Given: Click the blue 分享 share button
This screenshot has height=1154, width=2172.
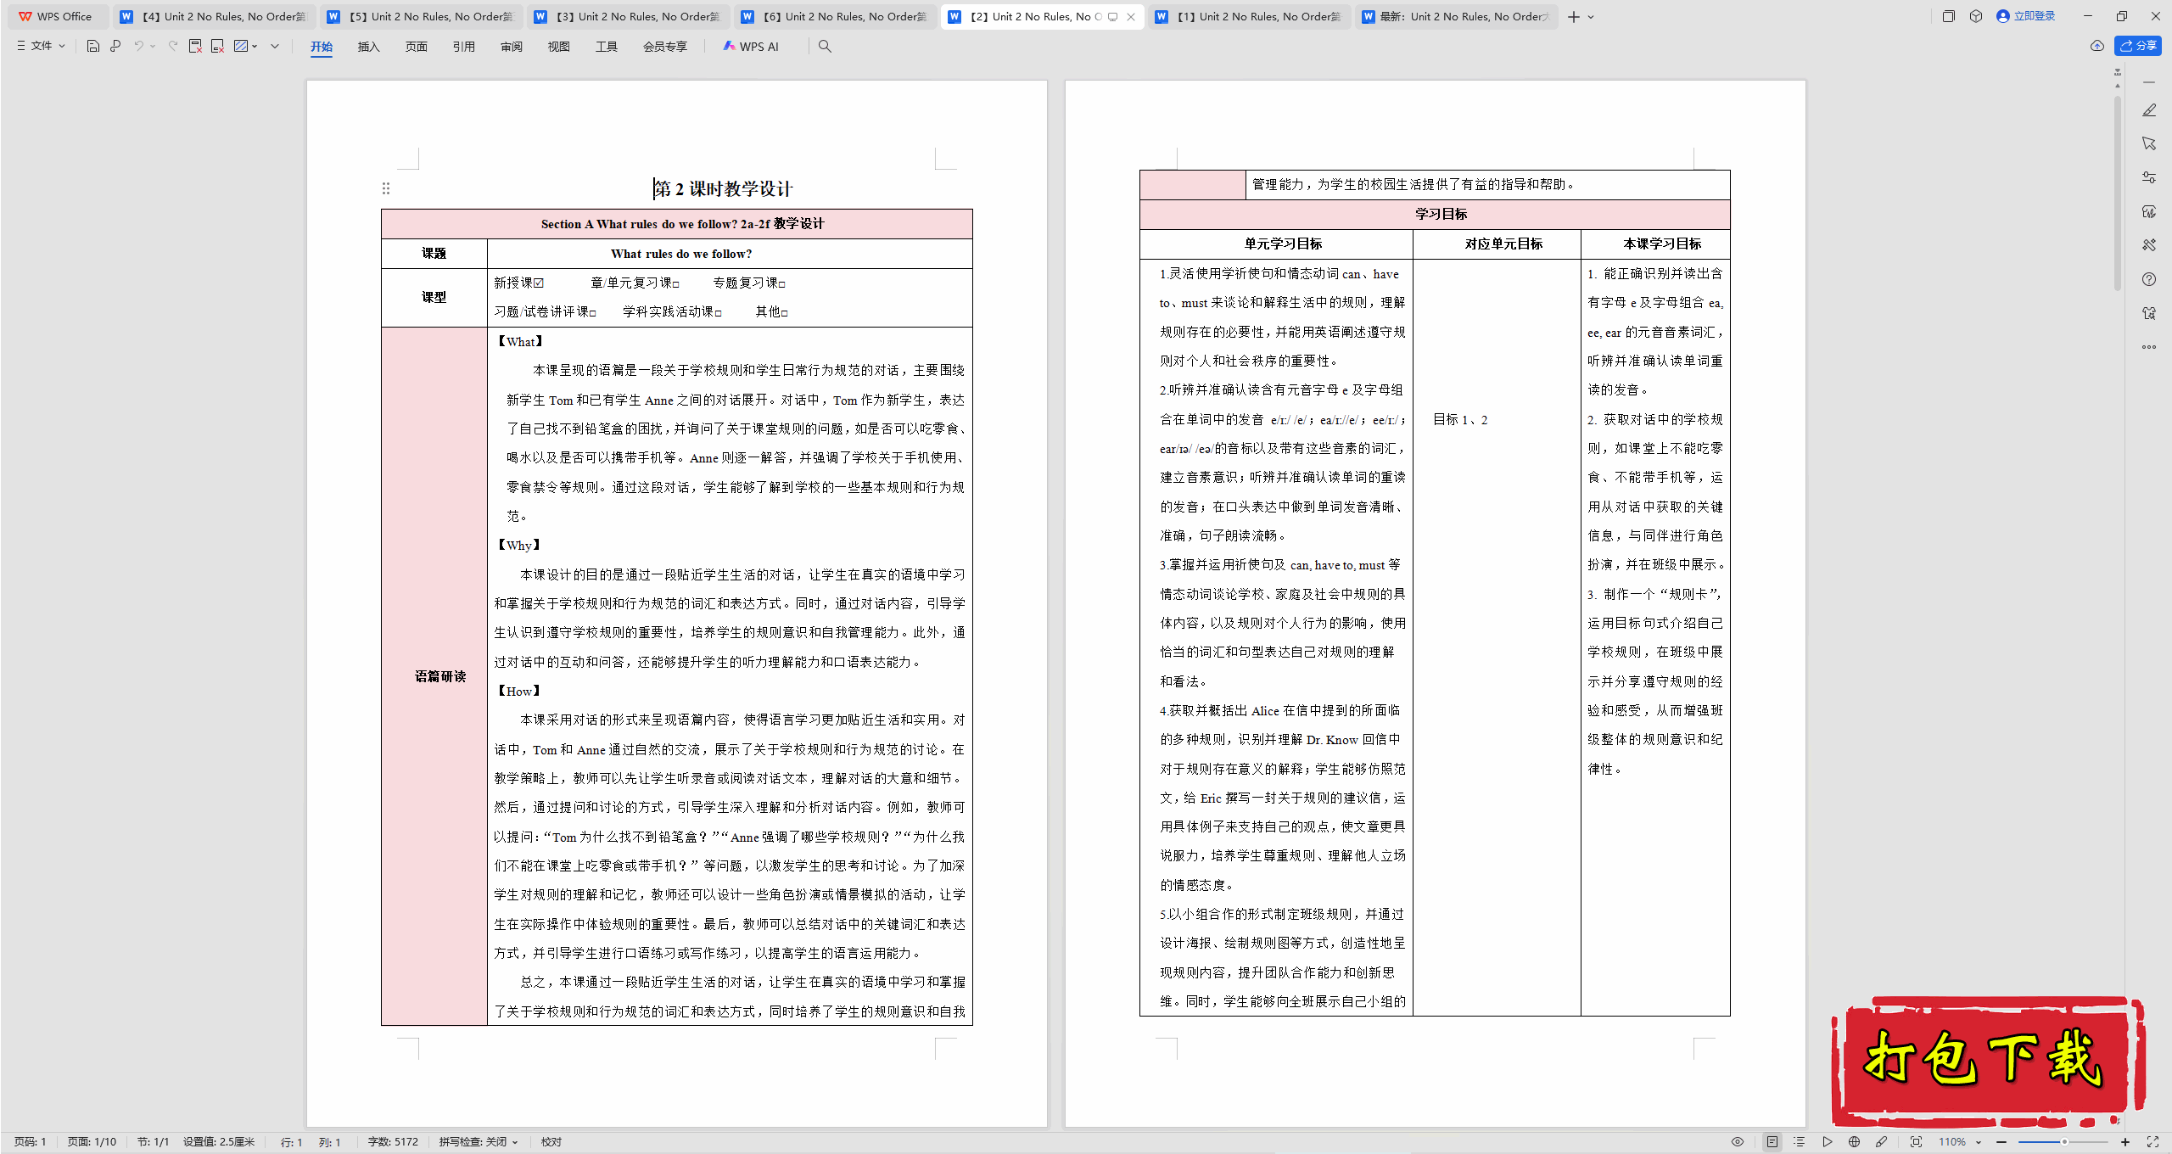Looking at the screenshot, I should tap(2138, 46).
